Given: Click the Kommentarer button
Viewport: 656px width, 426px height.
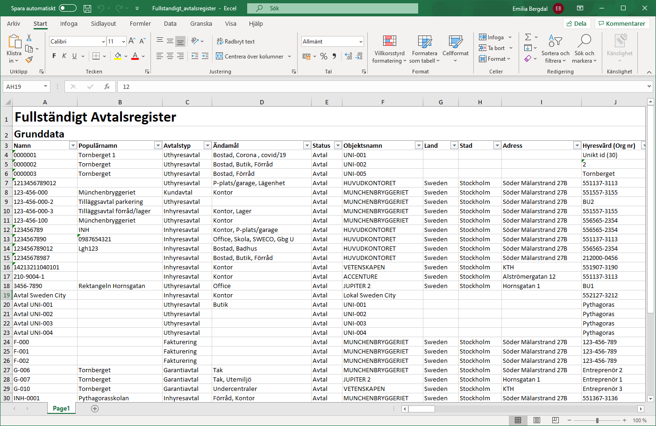Looking at the screenshot, I should pos(622,24).
